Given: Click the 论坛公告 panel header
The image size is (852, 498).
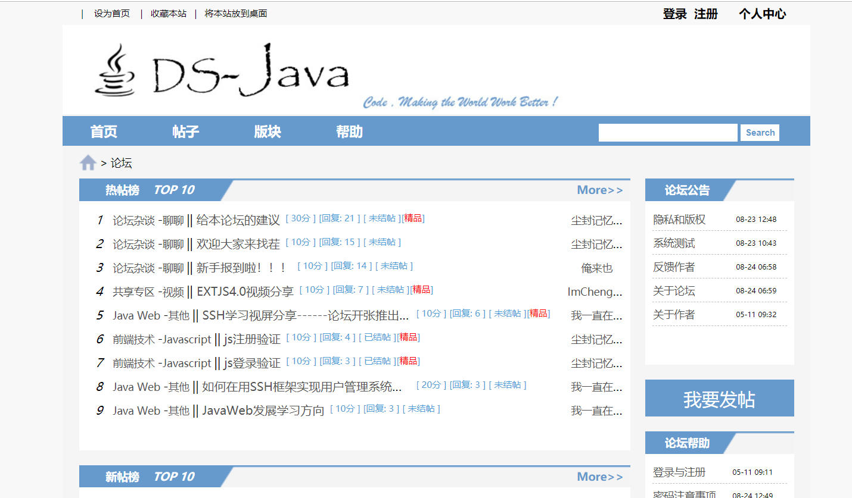Looking at the screenshot, I should tap(687, 190).
